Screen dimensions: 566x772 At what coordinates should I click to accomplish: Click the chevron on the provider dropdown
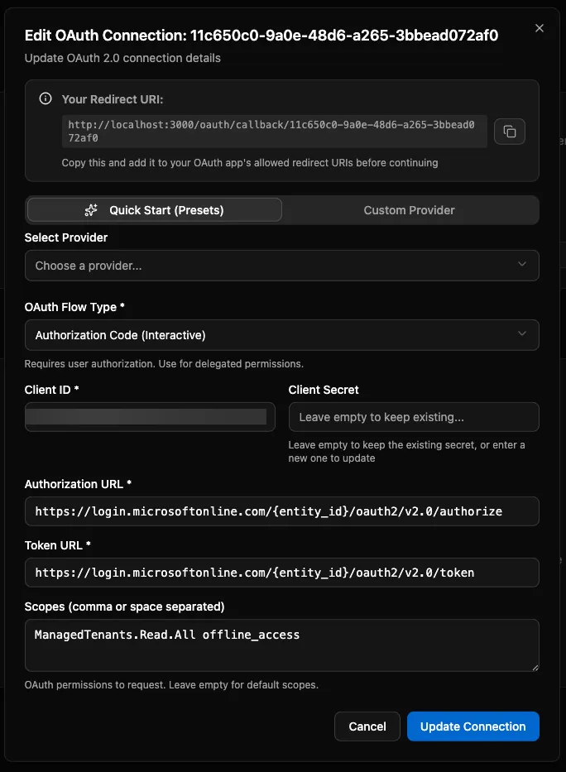pyautogui.click(x=522, y=265)
